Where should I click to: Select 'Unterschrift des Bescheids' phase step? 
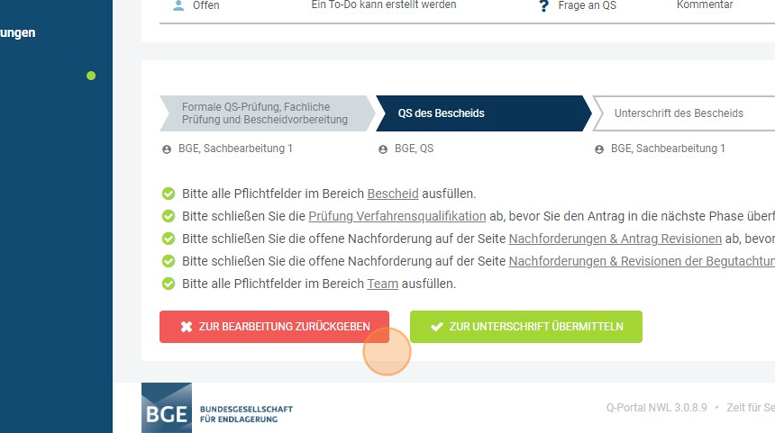[x=684, y=113]
